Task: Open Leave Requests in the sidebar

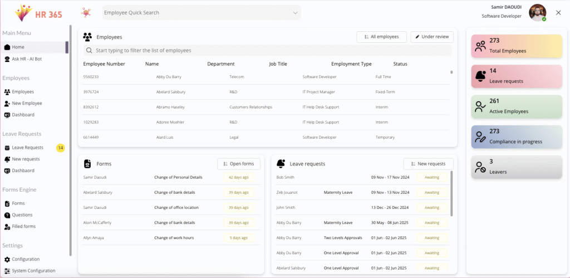Action: tap(27, 148)
